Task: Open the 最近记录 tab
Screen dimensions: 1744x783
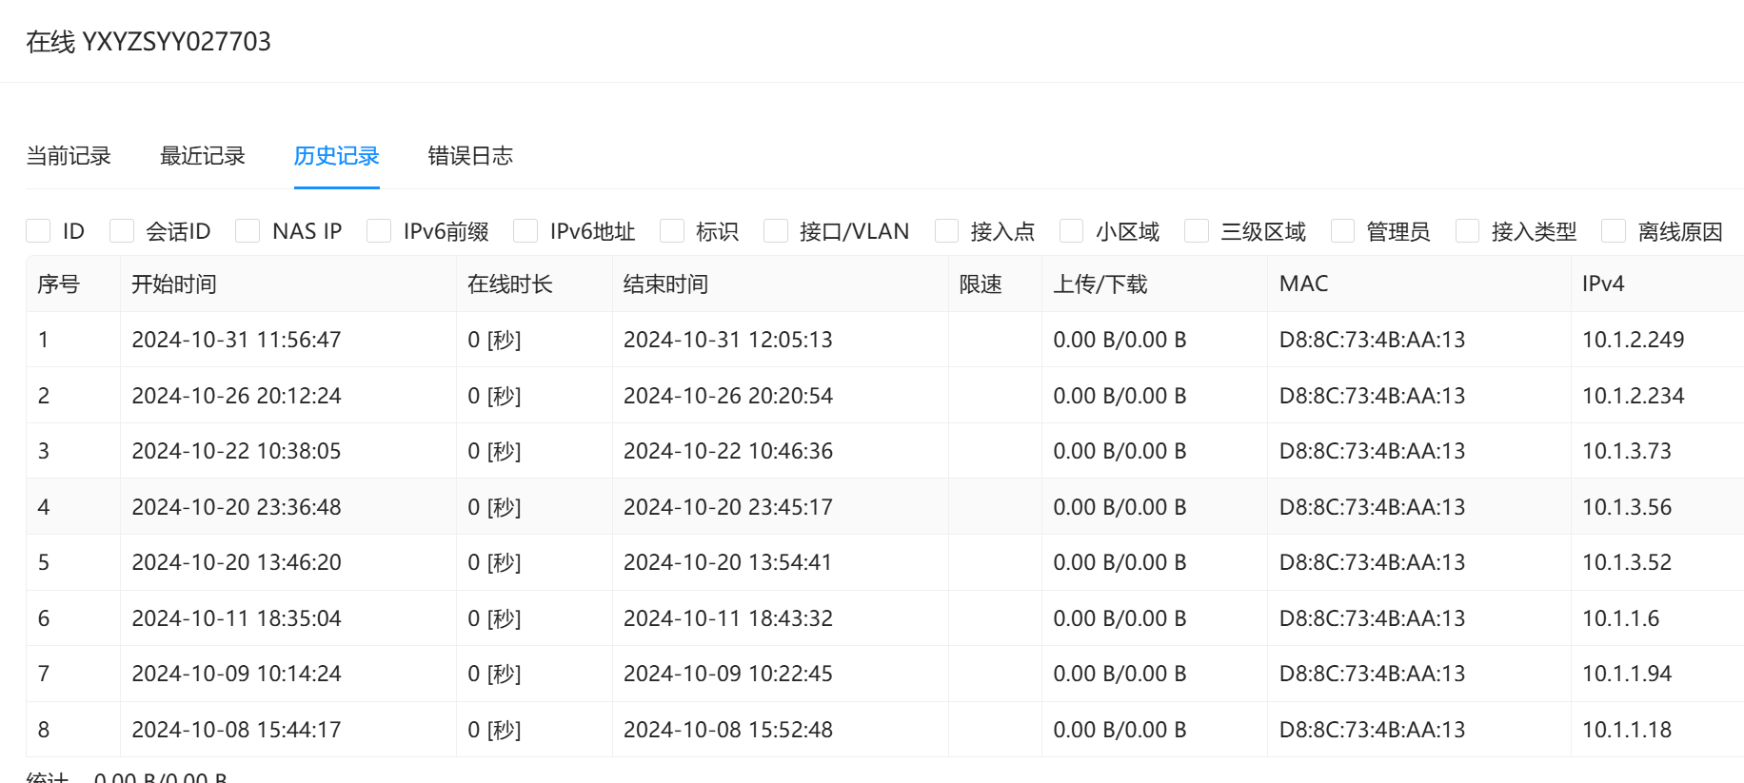Action: pos(203,156)
